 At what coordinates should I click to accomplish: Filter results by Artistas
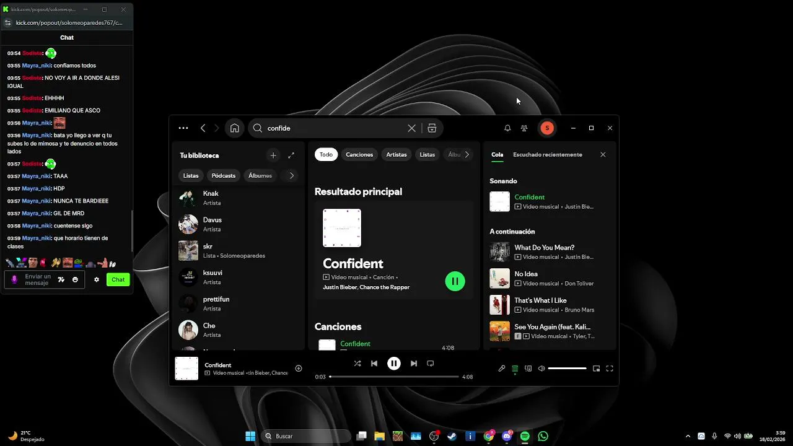click(396, 155)
